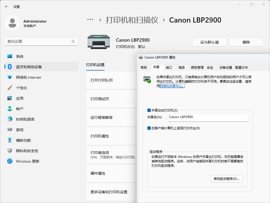Open 硬件属性 option
Image resolution: width=270 pixels, height=203 pixels.
pos(111,173)
